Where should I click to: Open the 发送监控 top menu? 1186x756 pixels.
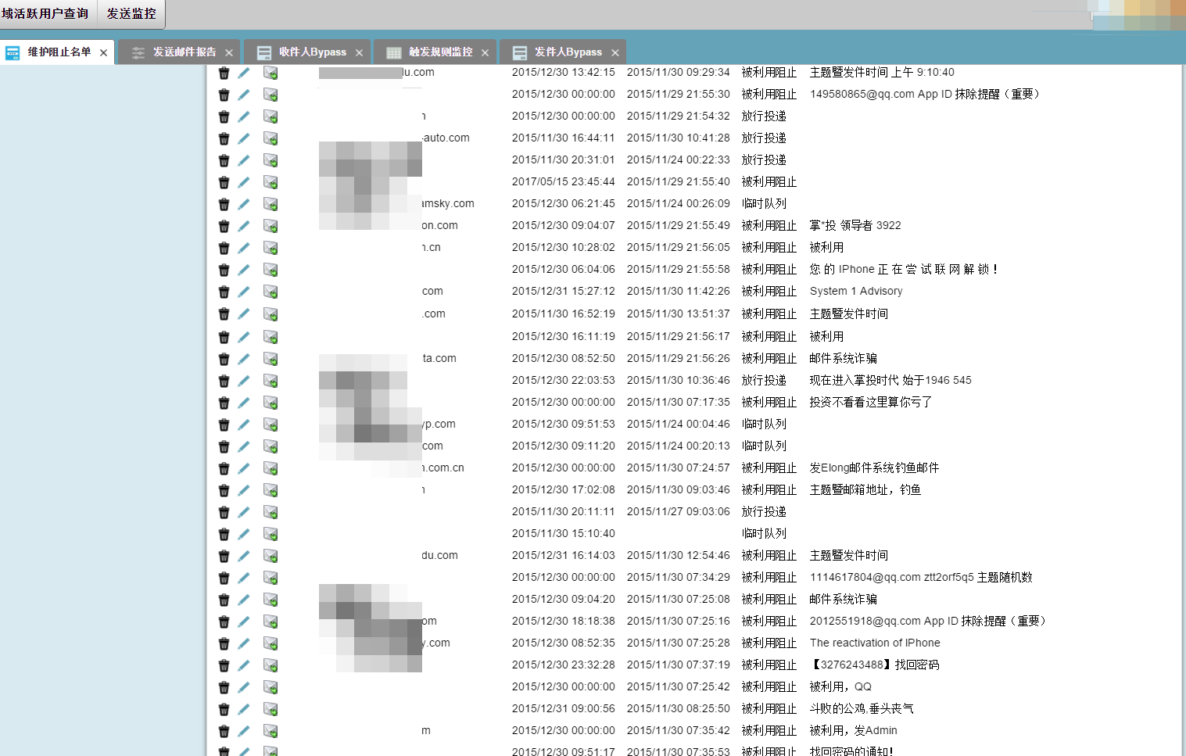tap(131, 14)
